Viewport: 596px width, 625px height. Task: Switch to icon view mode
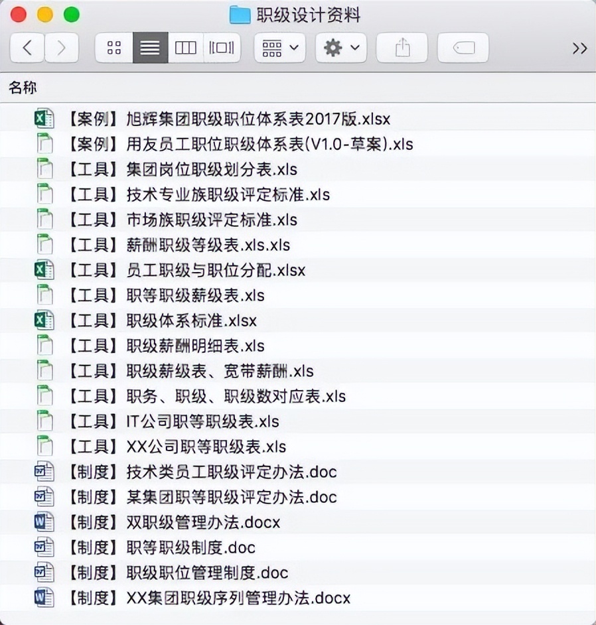[x=113, y=47]
